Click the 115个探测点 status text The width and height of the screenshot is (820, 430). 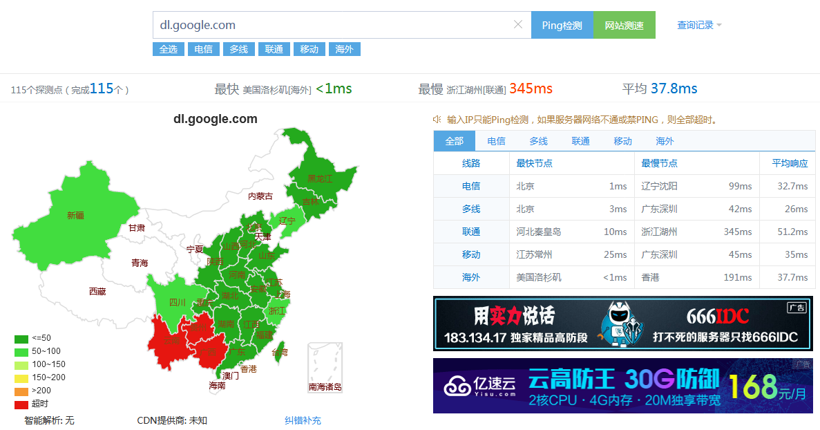click(70, 89)
